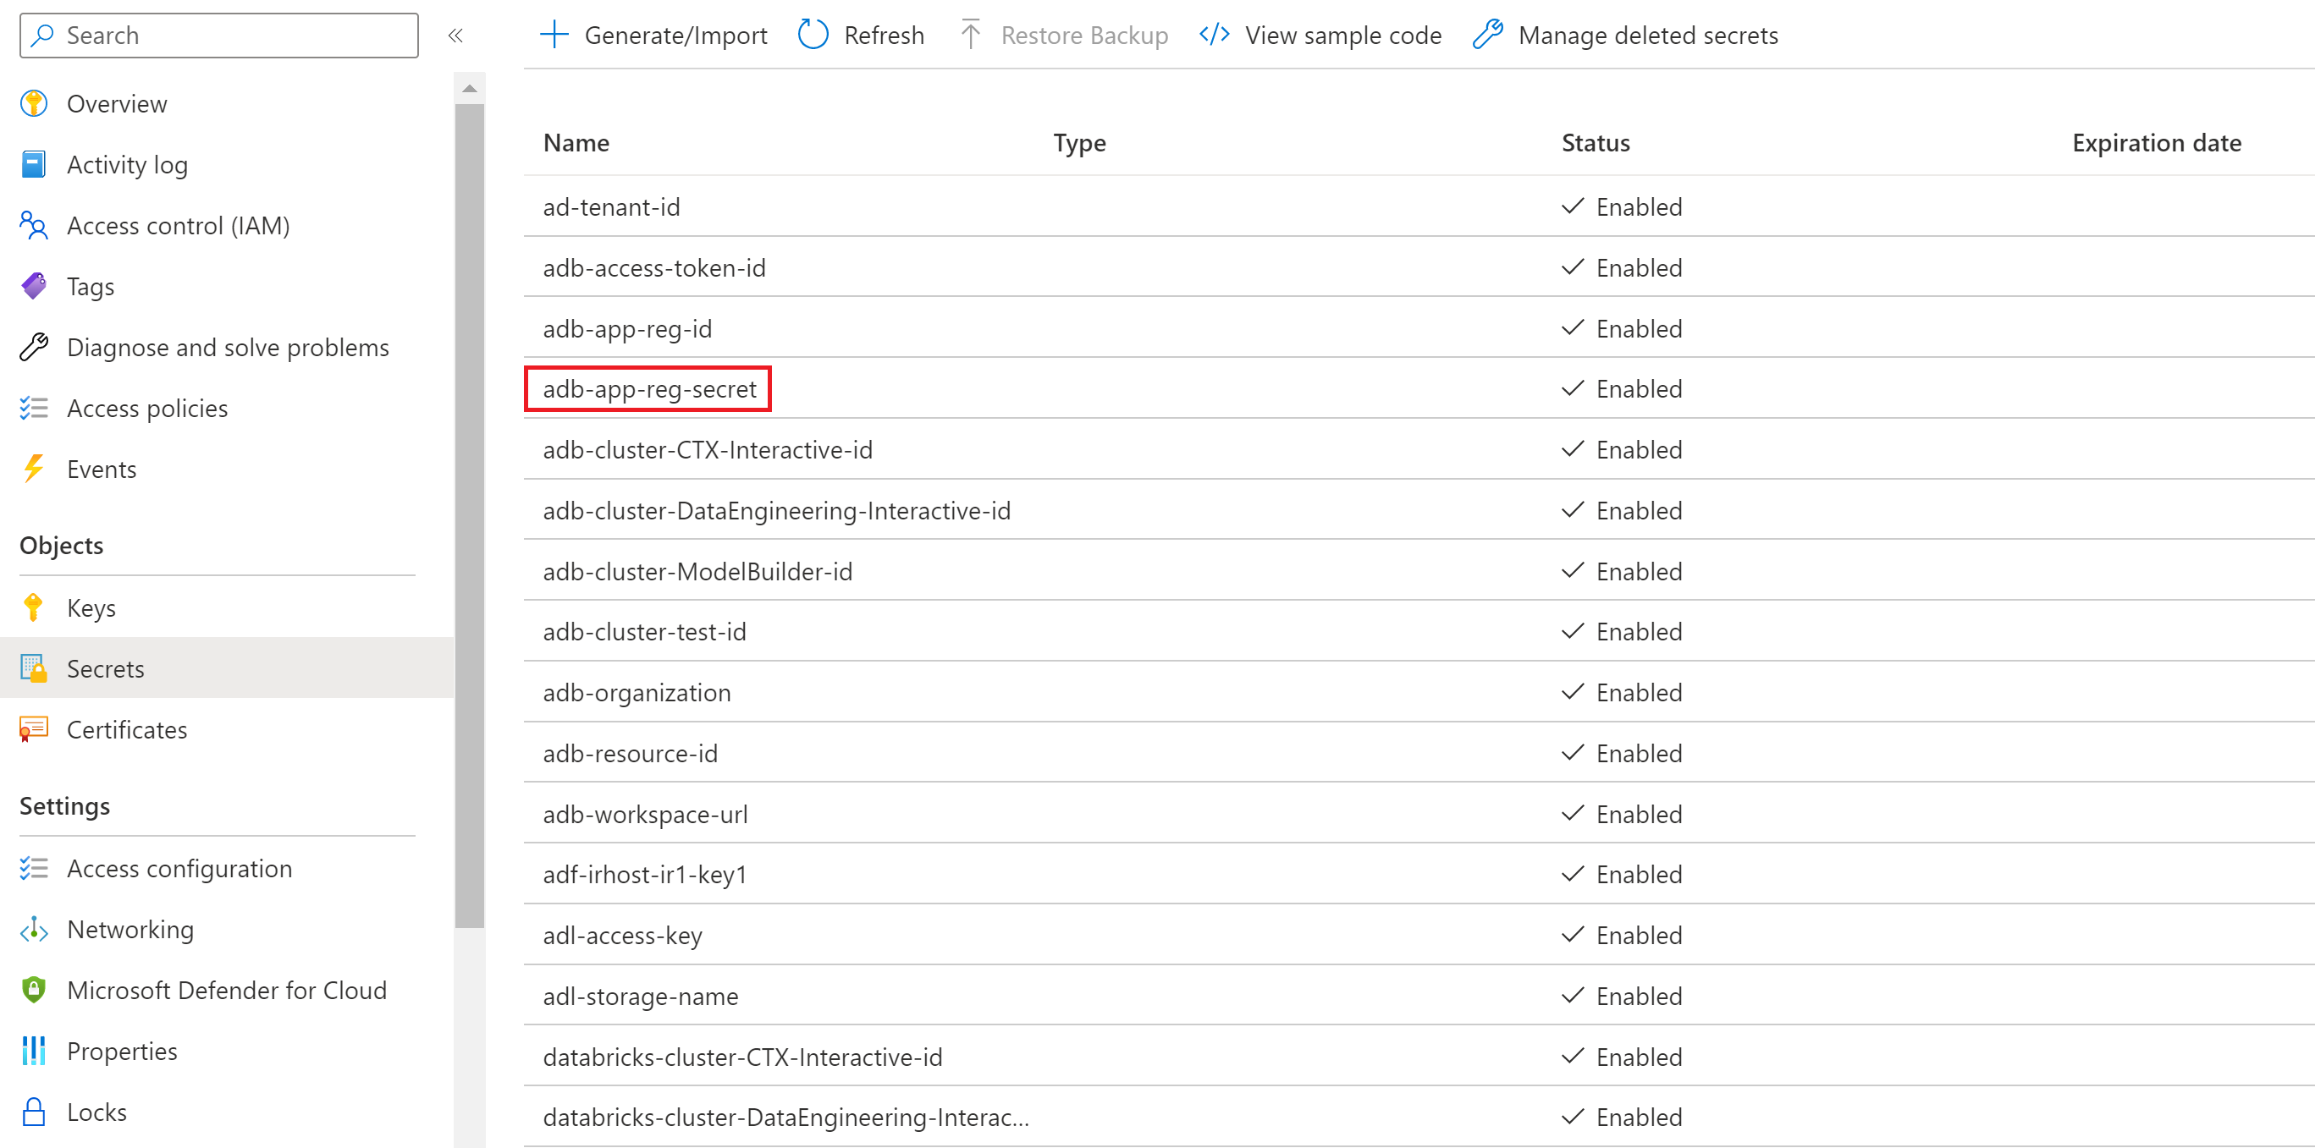Open adb-workspace-url secret

pos(645,814)
